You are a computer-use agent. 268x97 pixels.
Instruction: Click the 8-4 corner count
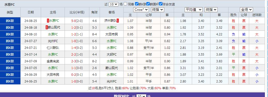click(94, 34)
